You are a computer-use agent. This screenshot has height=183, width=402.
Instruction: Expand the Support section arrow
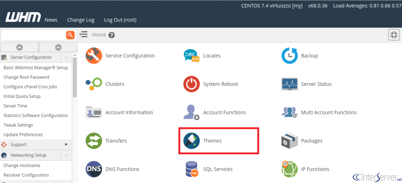tap(66, 145)
